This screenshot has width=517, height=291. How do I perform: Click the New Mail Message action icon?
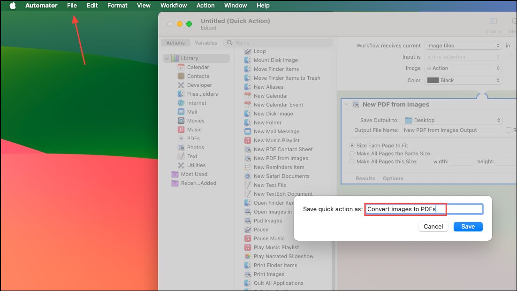point(248,131)
